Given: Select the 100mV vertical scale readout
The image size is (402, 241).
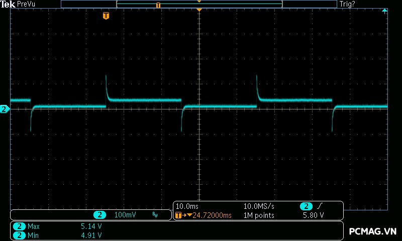Looking at the screenshot, I should [x=125, y=215].
